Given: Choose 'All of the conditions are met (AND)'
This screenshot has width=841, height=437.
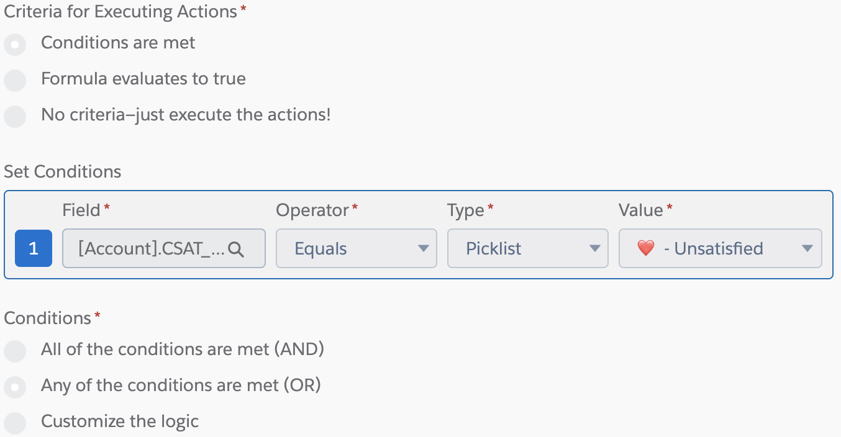Looking at the screenshot, I should (15, 351).
